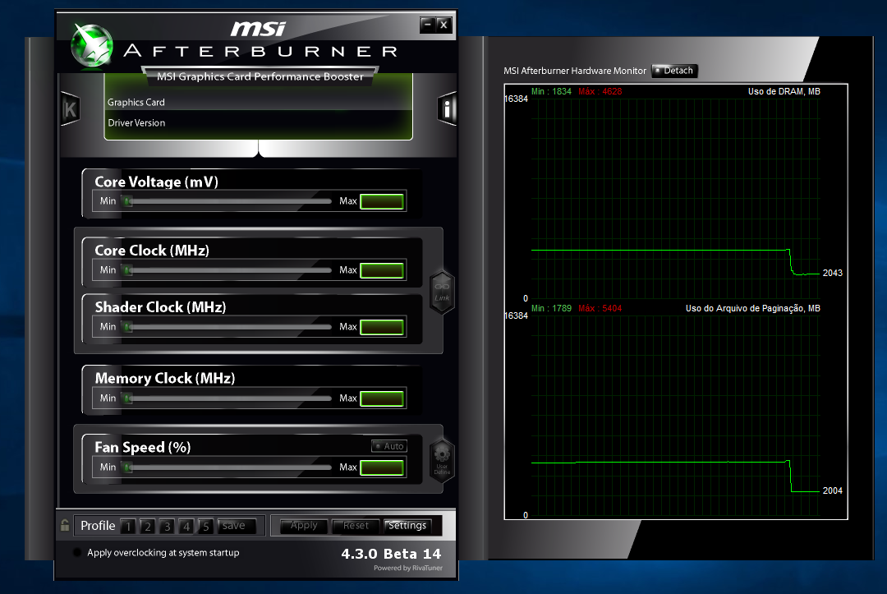Click the Fan Speed value field
Screen dimensions: 887x594
click(x=382, y=467)
